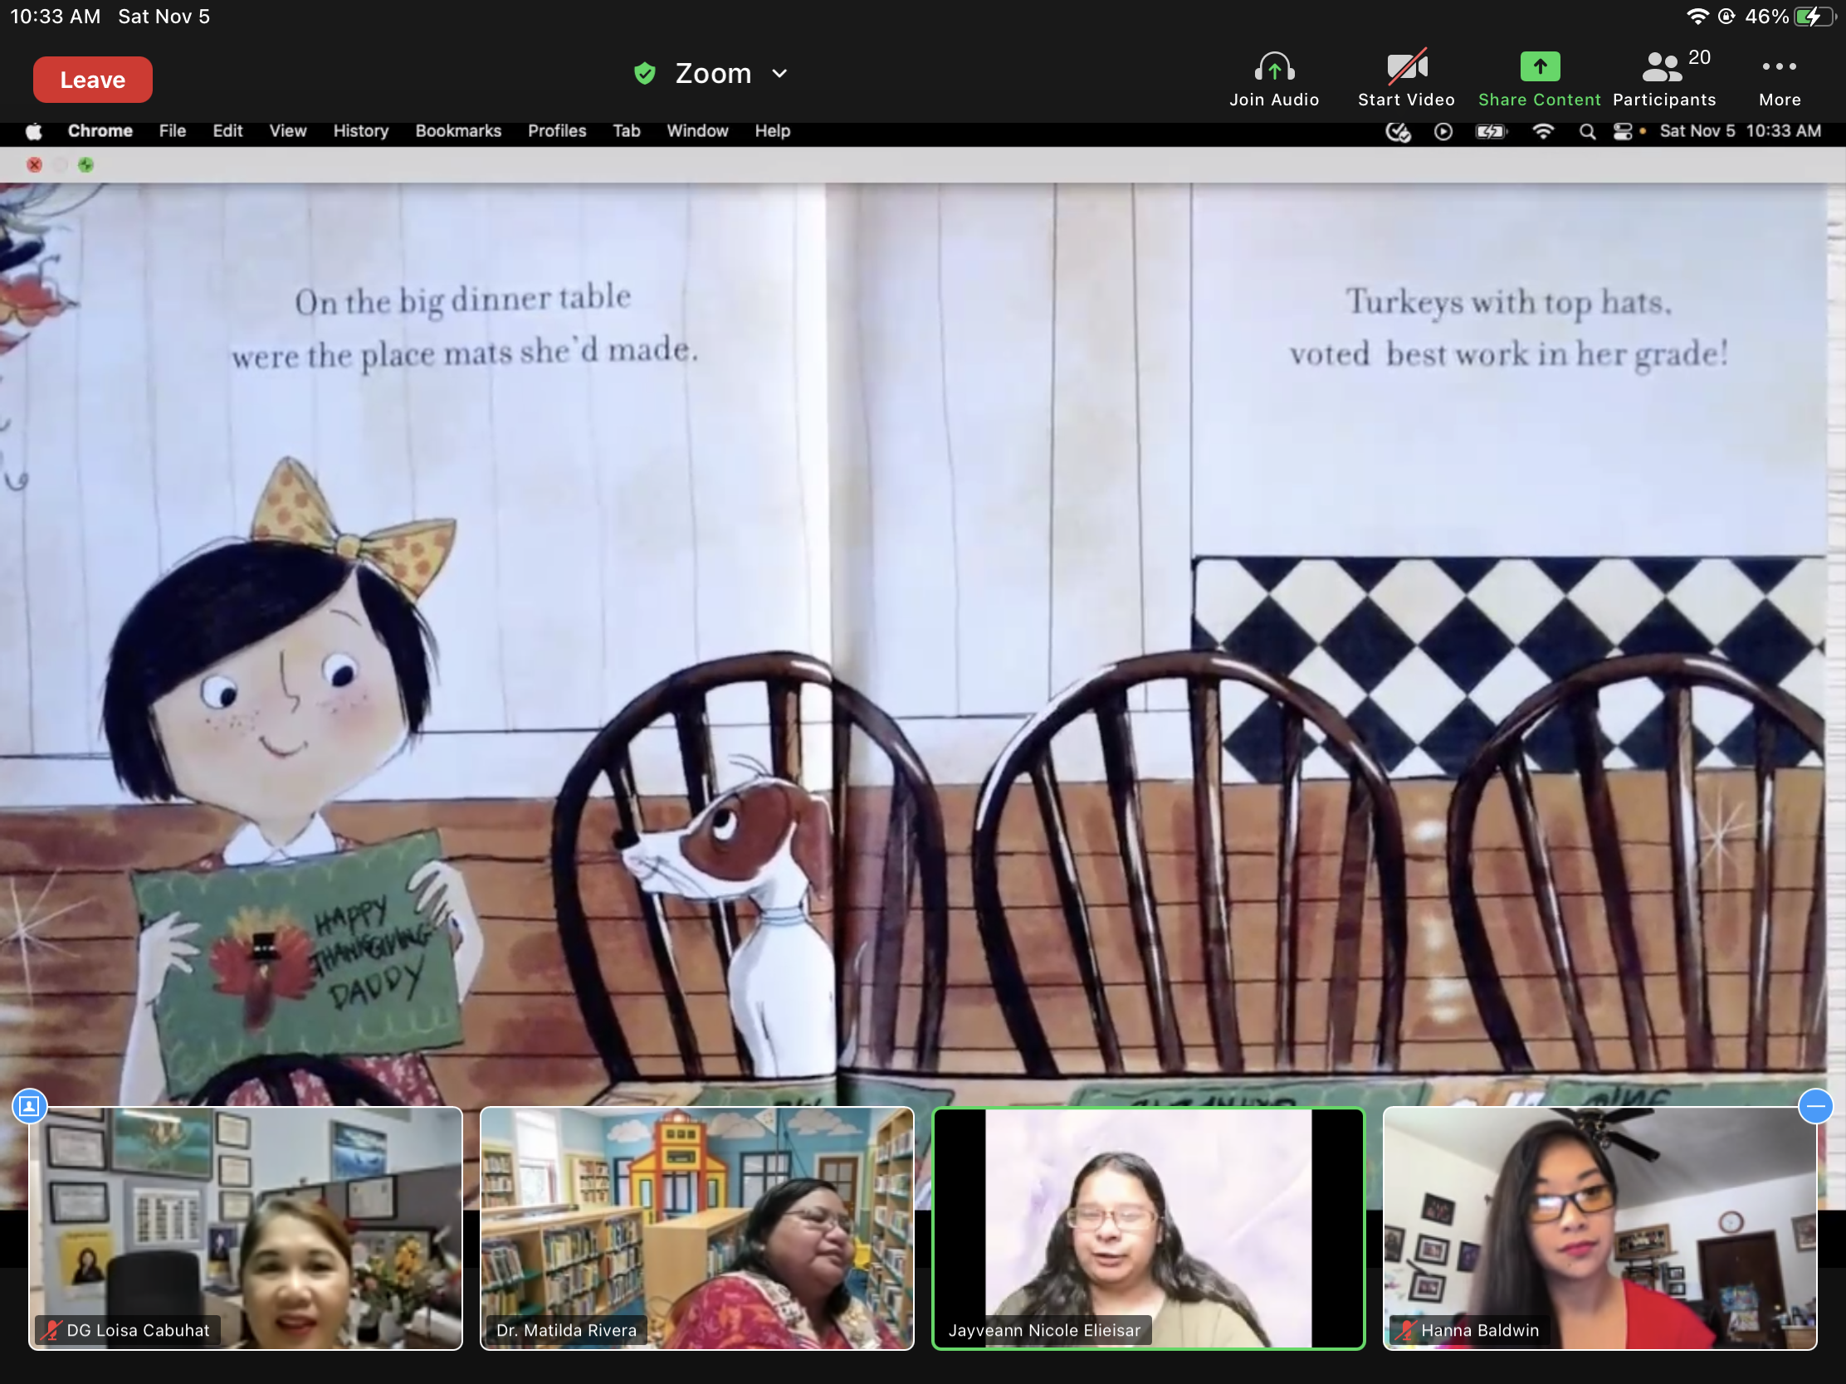Click the Sat Nov 5 10:33 AM clock in the Mac menu bar
Screen dimensions: 1846x1384
pyautogui.click(x=1740, y=131)
